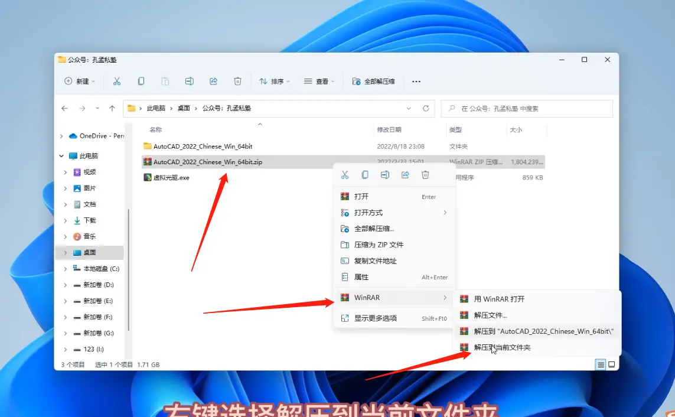
Task: Choose 复制文件地址 in the context menu
Action: click(x=394, y=261)
